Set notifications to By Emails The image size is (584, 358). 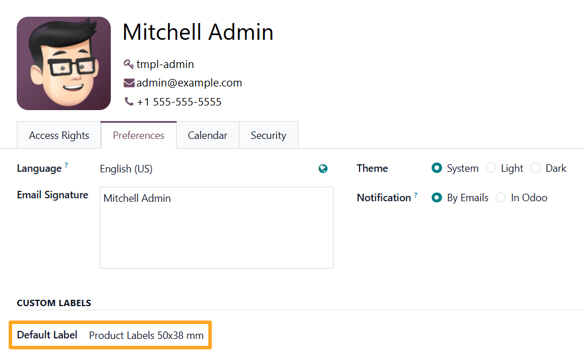(437, 198)
